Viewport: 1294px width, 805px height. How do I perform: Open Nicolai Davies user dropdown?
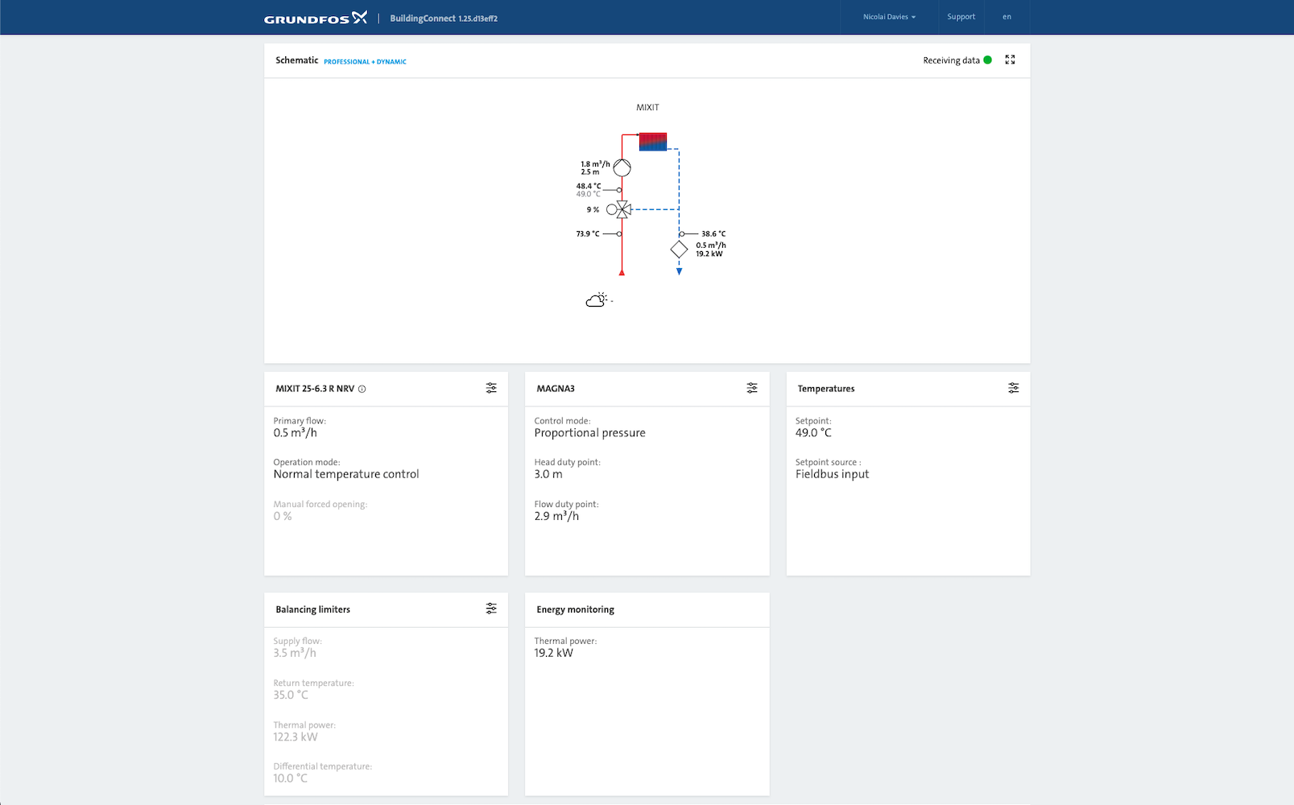pos(889,17)
